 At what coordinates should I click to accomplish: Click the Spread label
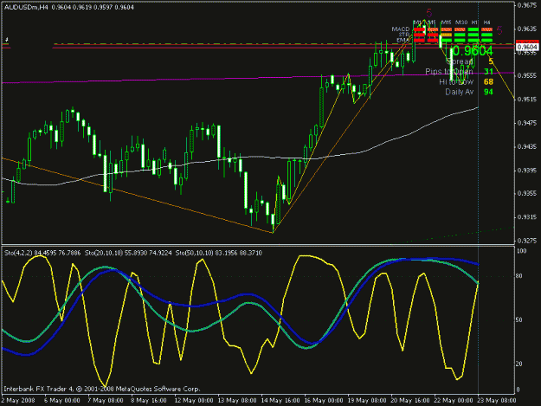[460, 61]
